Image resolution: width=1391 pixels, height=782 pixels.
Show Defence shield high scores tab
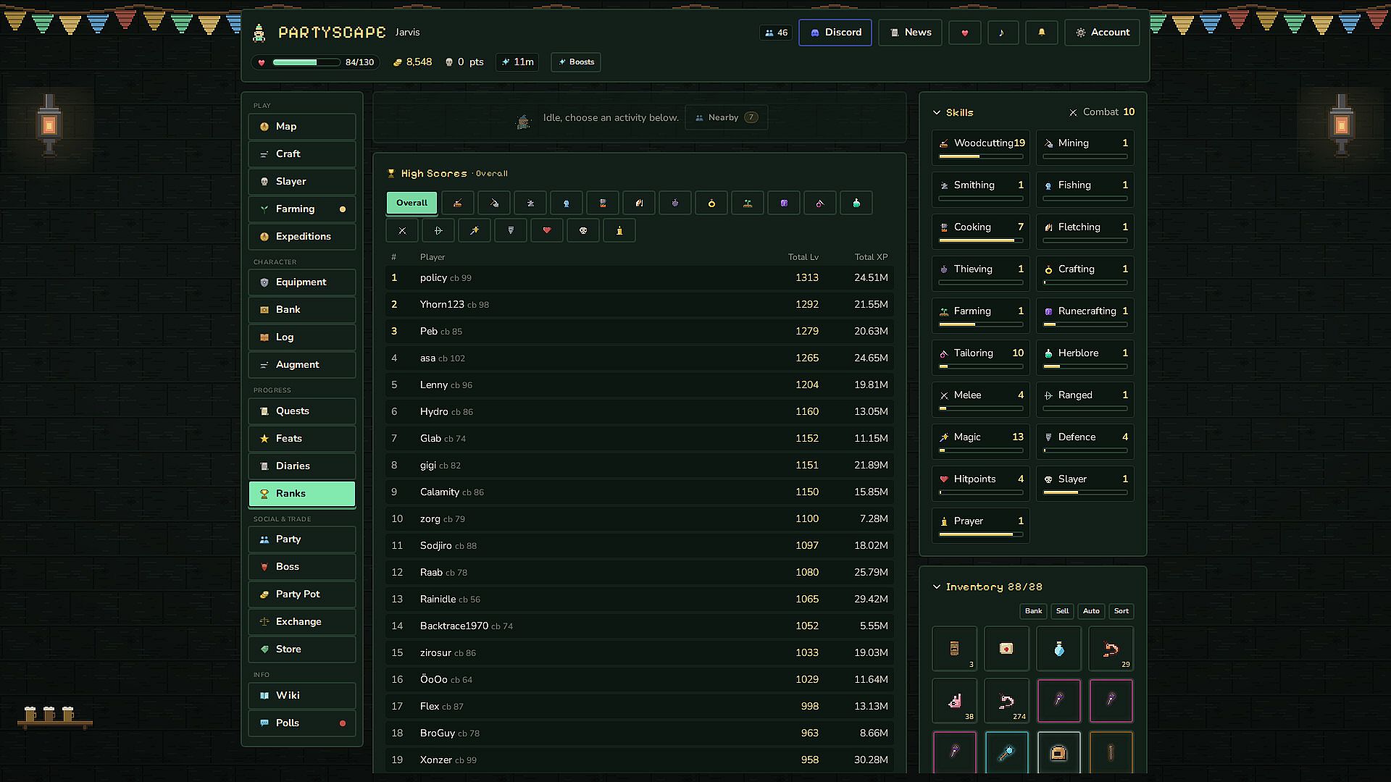tap(511, 231)
